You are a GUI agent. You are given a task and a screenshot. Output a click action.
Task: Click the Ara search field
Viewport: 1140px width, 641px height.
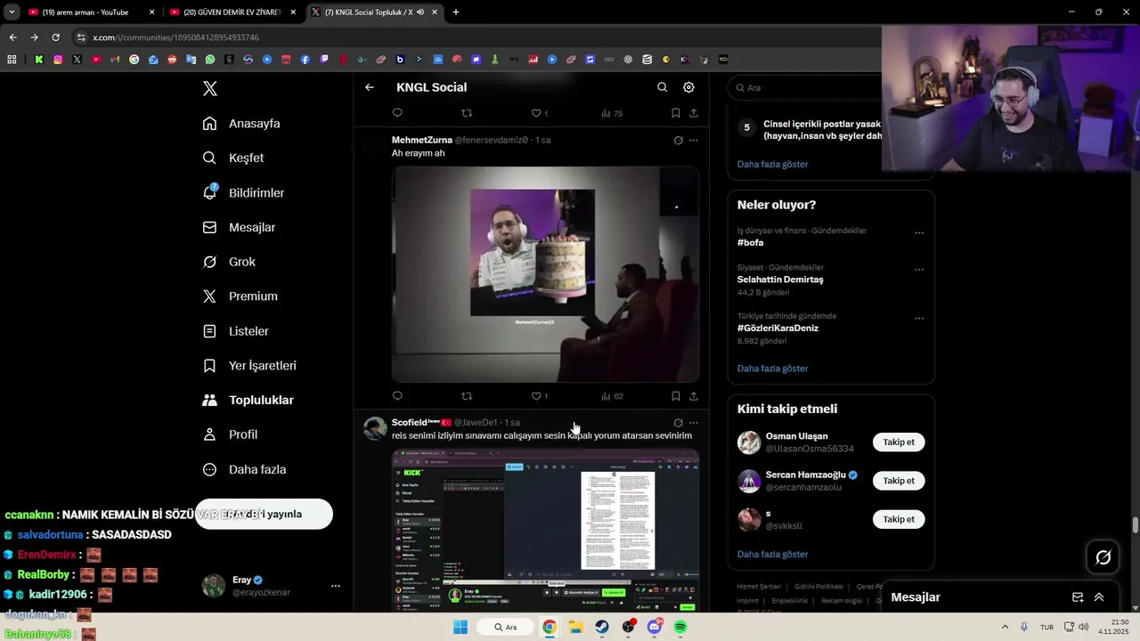point(806,88)
